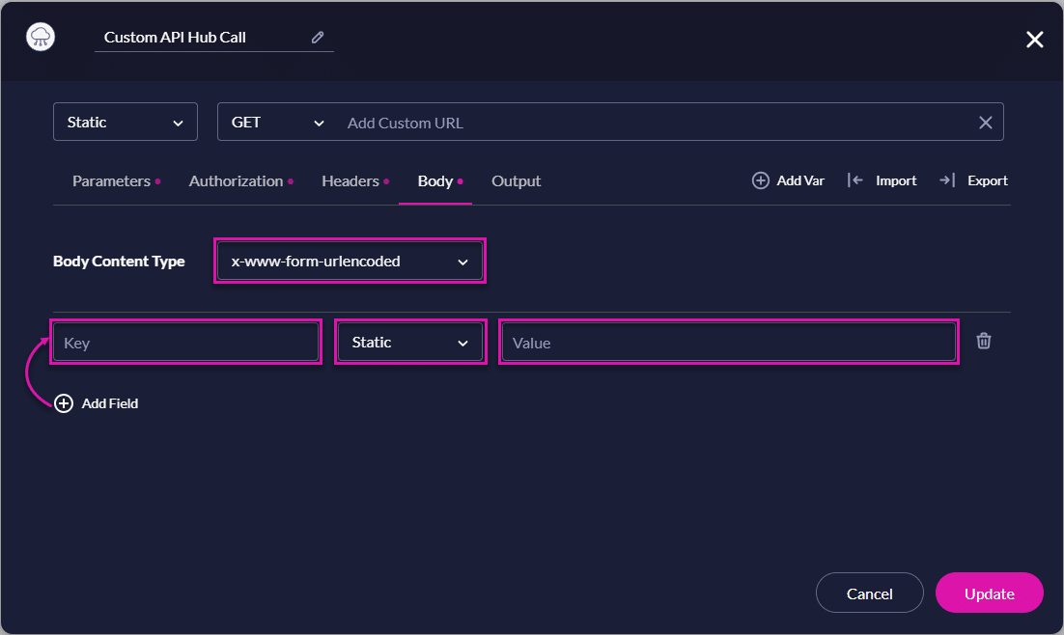Click the Add Var plus icon
Image resolution: width=1064 pixels, height=635 pixels.
coord(761,180)
